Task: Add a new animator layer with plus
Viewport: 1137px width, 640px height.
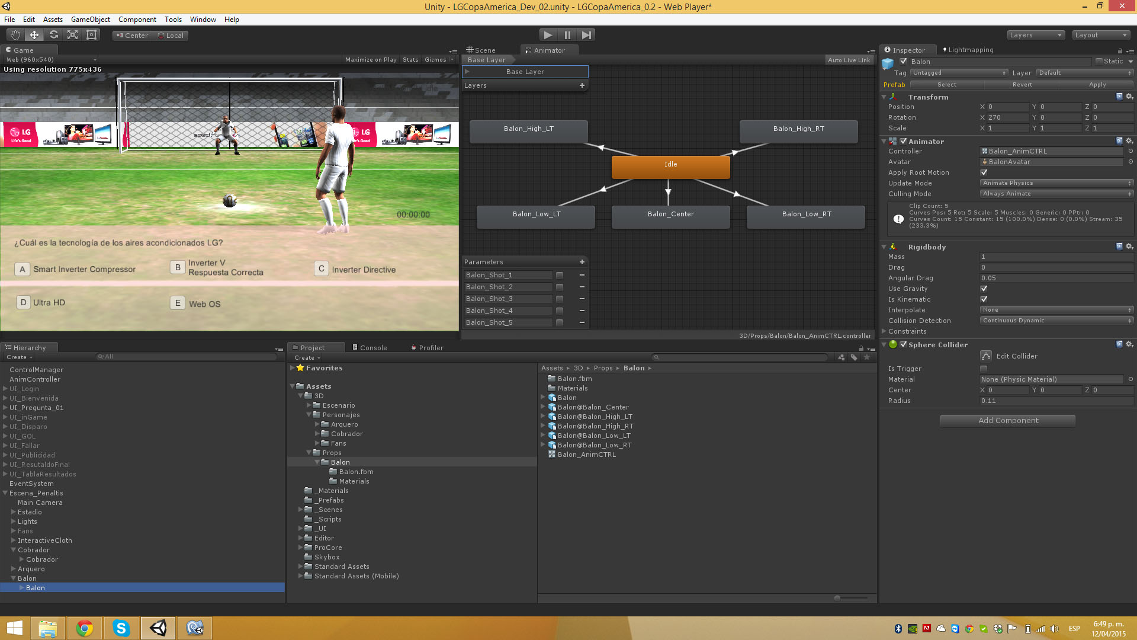Action: [x=582, y=85]
